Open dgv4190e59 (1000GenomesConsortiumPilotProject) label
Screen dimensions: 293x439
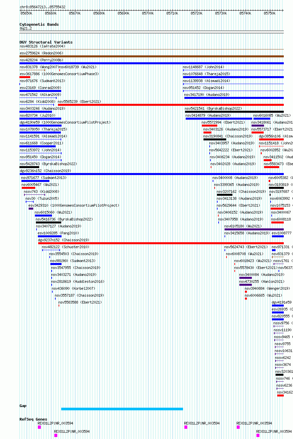65,122
